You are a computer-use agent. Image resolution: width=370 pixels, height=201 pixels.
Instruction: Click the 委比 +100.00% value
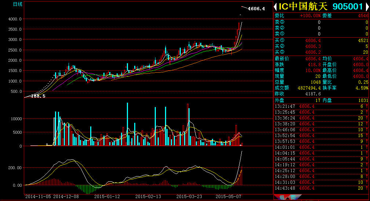pyautogui.click(x=310, y=16)
